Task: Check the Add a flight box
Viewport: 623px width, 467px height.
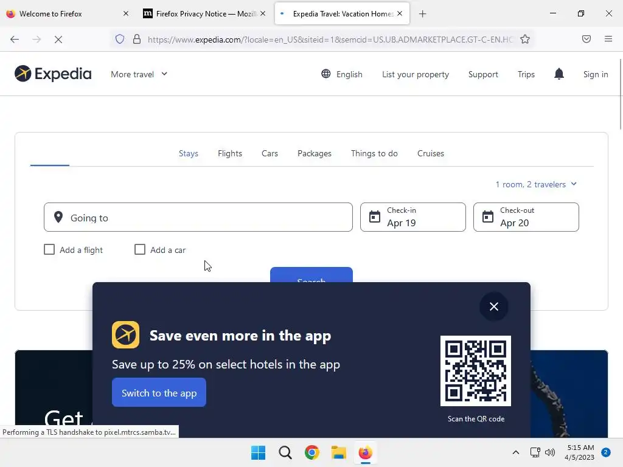Action: coord(49,249)
